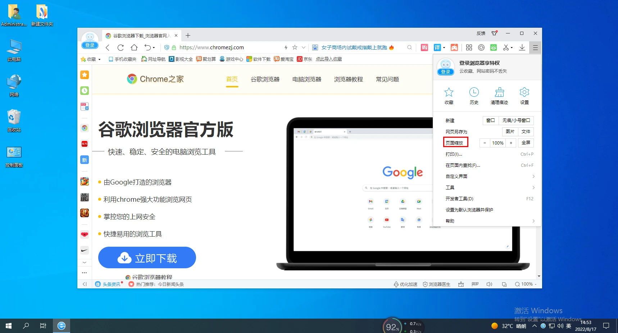Click the 100% zoom value in menu
Screen dimensions: 618x333
point(498,143)
